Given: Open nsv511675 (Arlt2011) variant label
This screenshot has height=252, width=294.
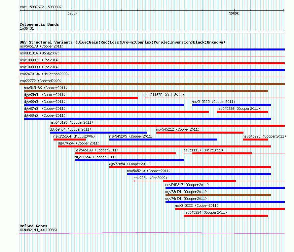Looking at the screenshot, I should (164, 95).
